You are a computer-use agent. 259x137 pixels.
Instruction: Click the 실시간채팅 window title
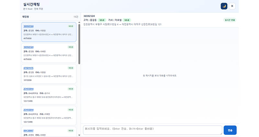(31, 5)
